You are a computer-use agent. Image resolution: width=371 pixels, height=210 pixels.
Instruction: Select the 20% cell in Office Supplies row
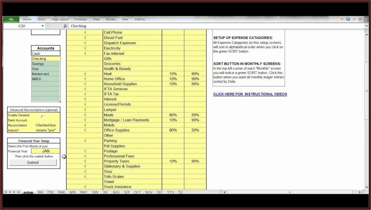(x=195, y=130)
